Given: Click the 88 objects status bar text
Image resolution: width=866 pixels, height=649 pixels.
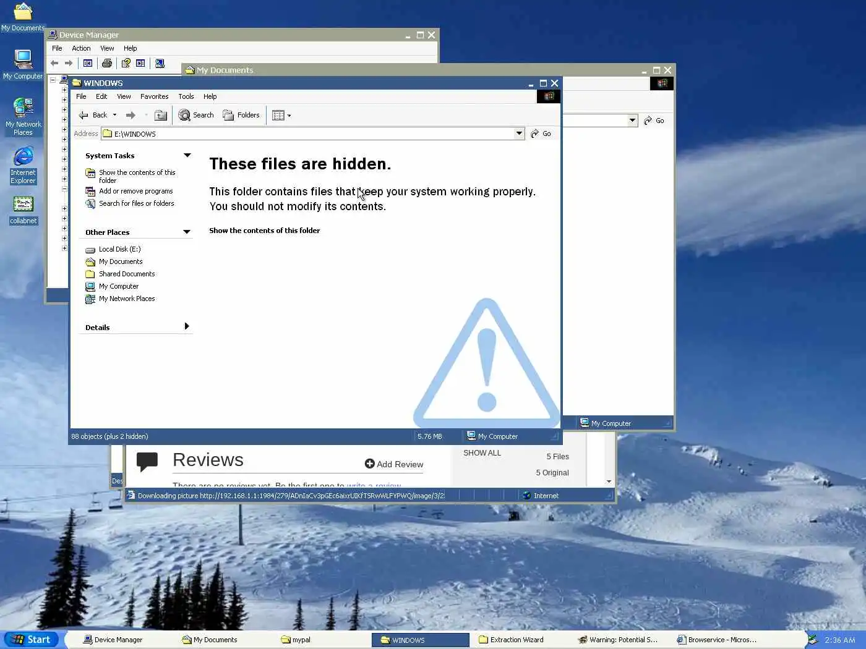Looking at the screenshot, I should [109, 436].
